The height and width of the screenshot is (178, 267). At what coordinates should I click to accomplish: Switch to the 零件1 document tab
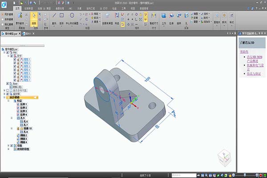(28, 34)
